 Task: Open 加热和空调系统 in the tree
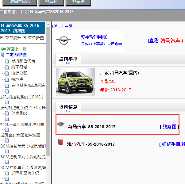coord(25,173)
